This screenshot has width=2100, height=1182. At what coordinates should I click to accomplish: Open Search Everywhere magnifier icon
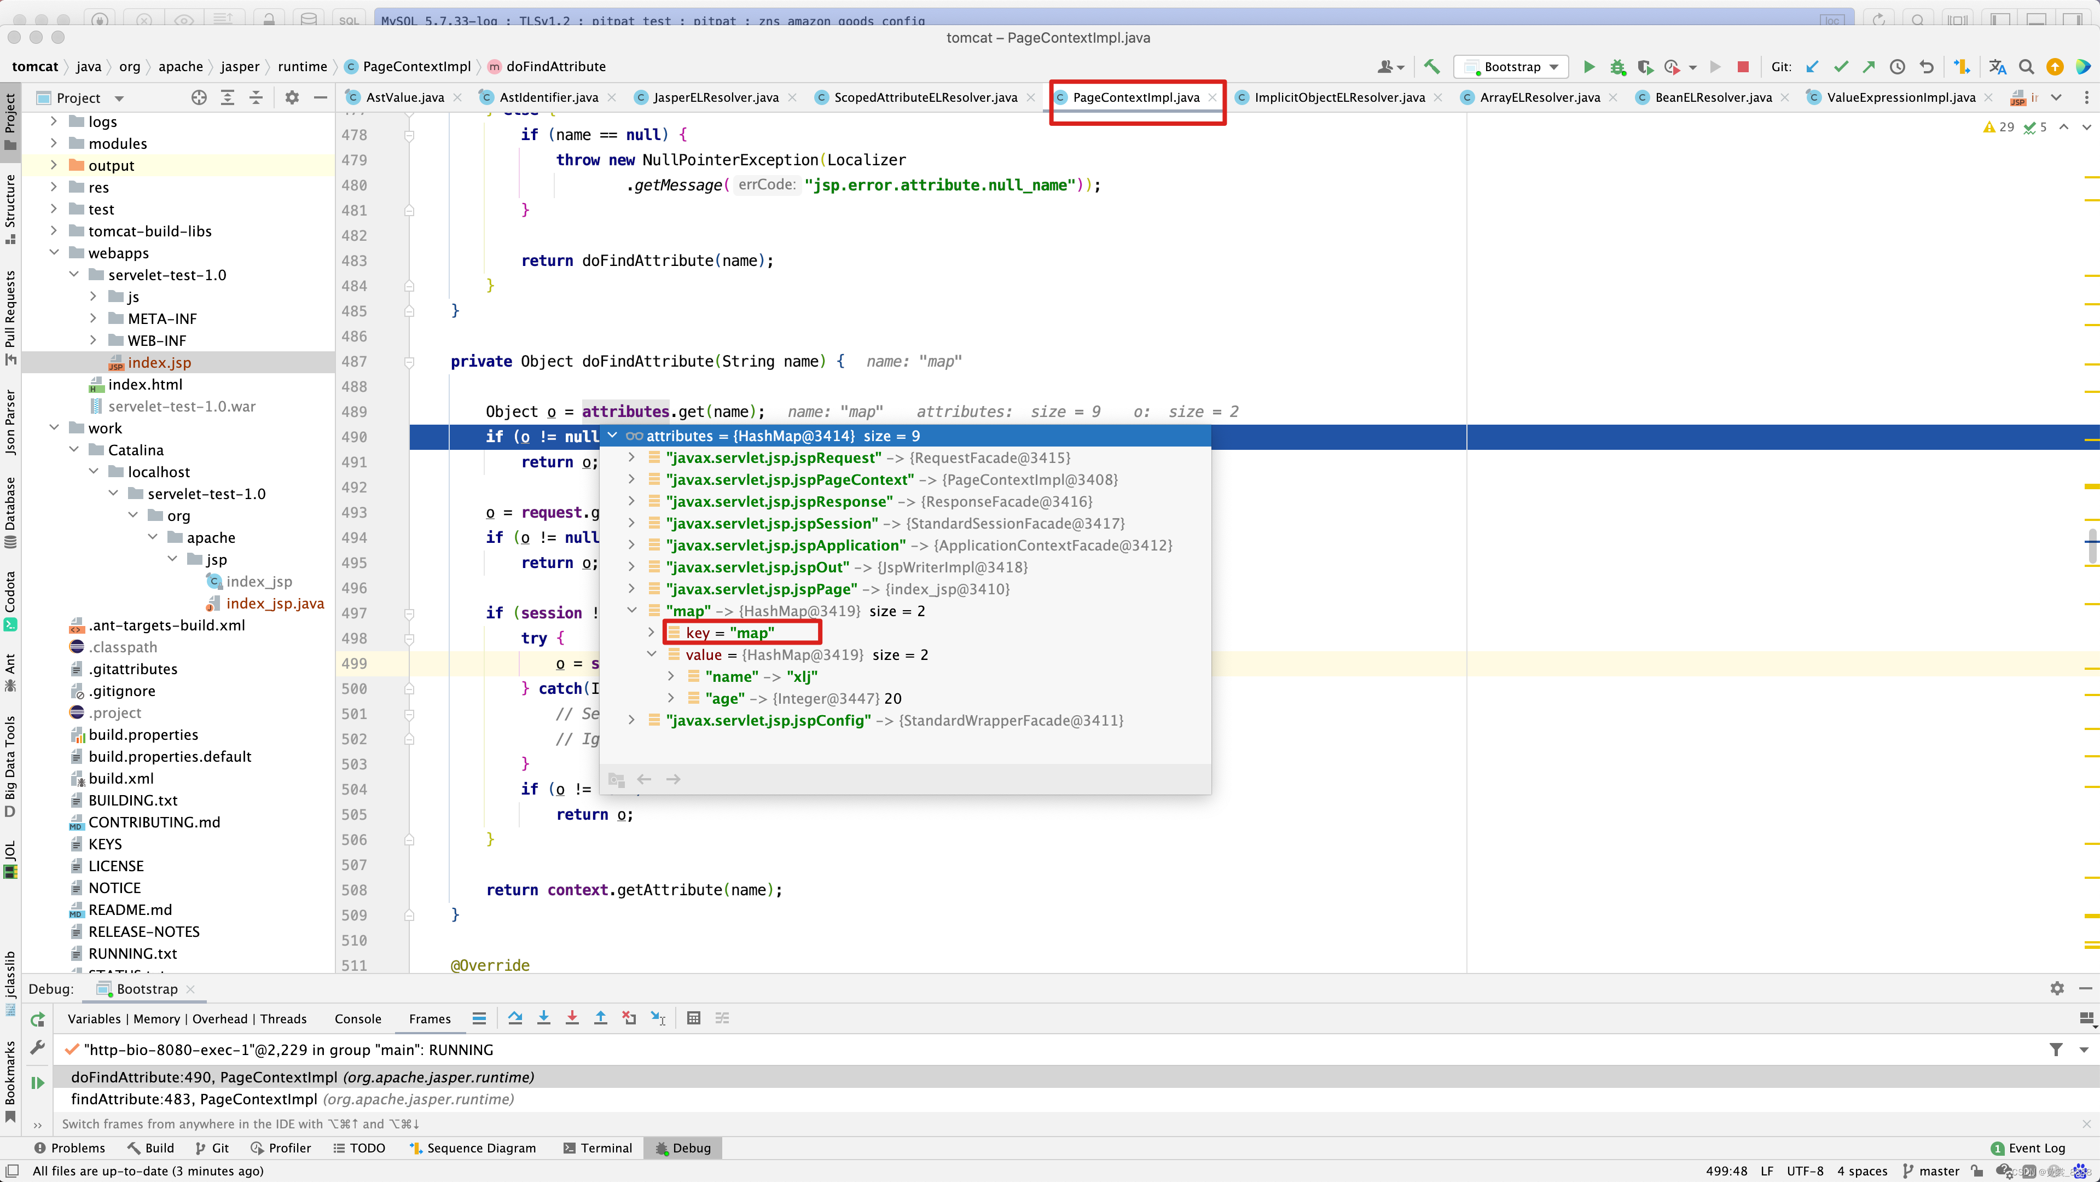click(x=2027, y=67)
